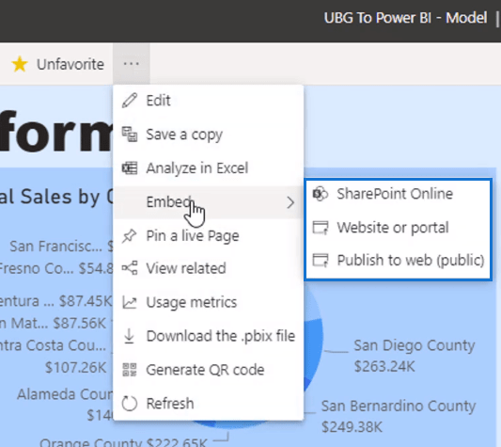Click the Save a copy icon
Viewport: 501px width, 447px height.
pyautogui.click(x=130, y=134)
